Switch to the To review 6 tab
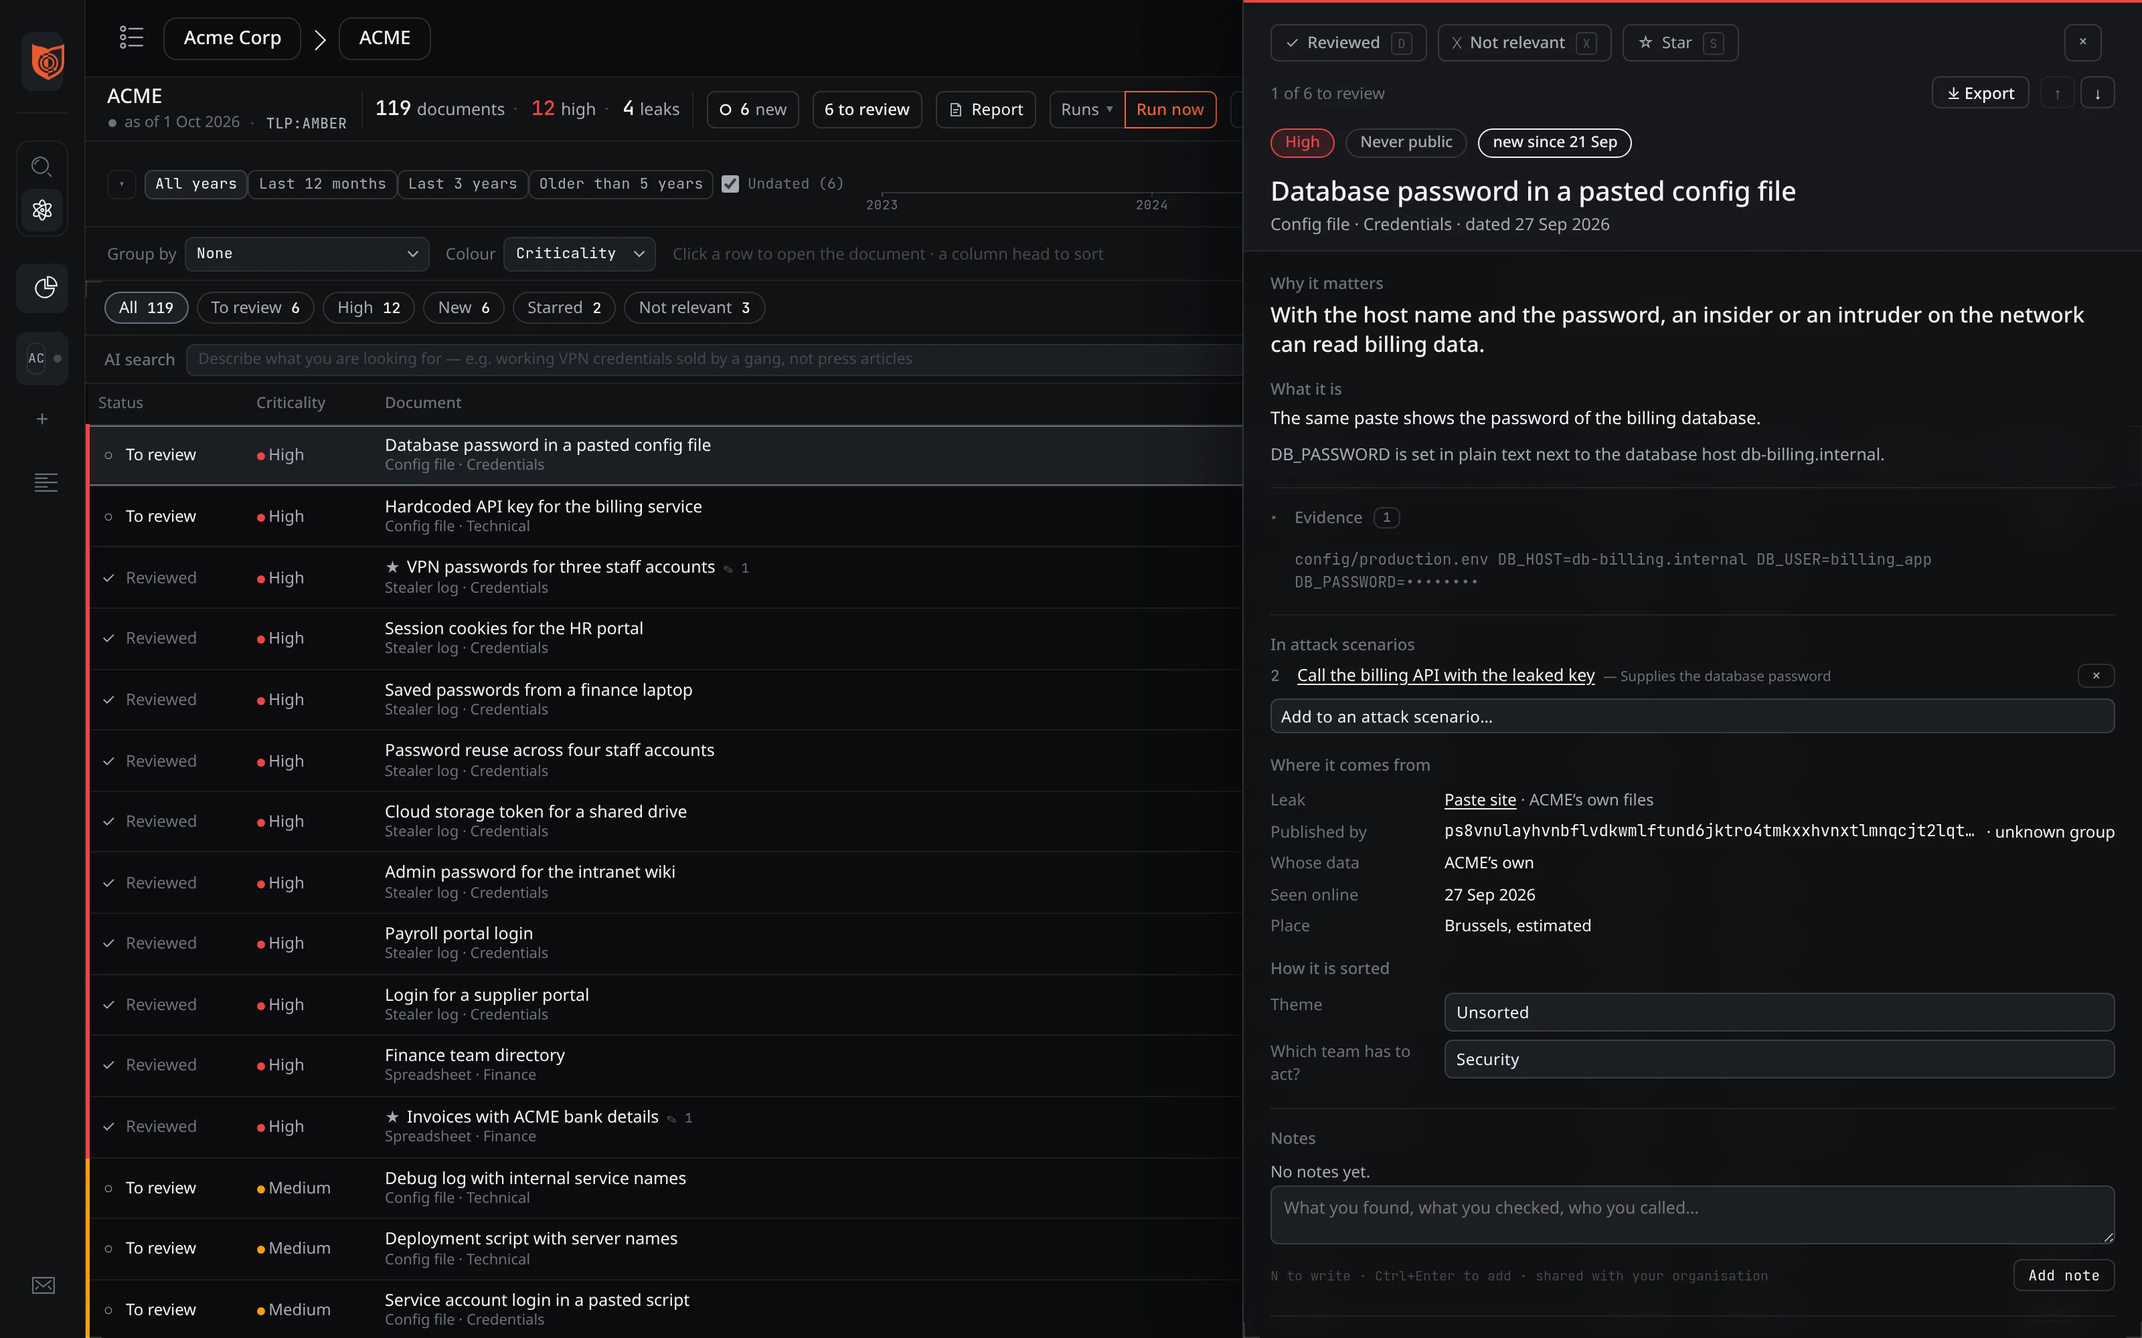This screenshot has height=1338, width=2142. pyautogui.click(x=255, y=308)
